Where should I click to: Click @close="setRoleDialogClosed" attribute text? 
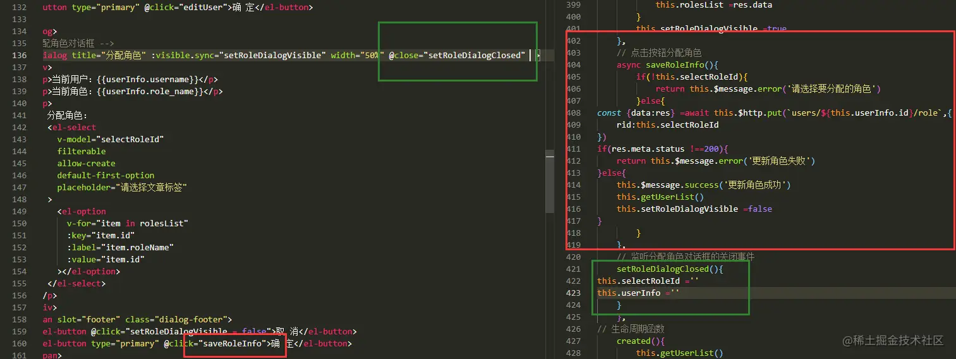pos(457,56)
